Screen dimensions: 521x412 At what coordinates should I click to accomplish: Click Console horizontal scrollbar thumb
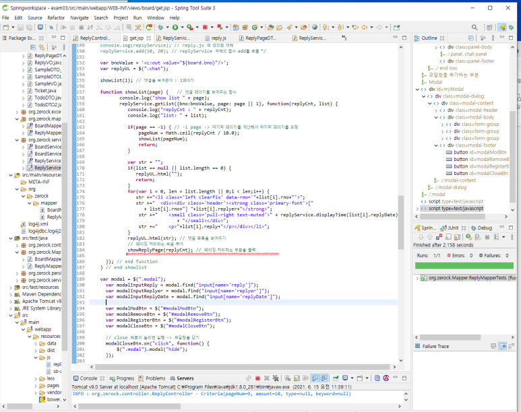(129, 407)
